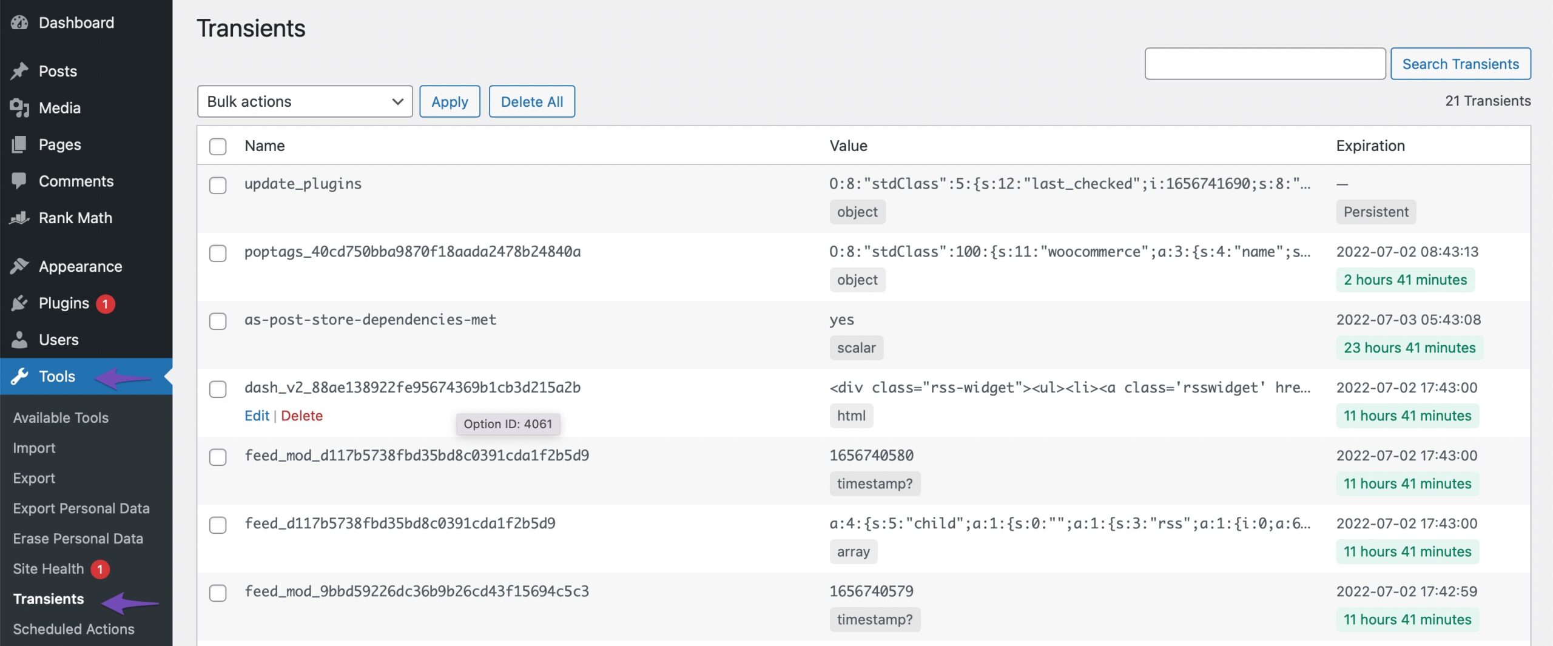Click the Dashboard gauge icon

coord(19,22)
